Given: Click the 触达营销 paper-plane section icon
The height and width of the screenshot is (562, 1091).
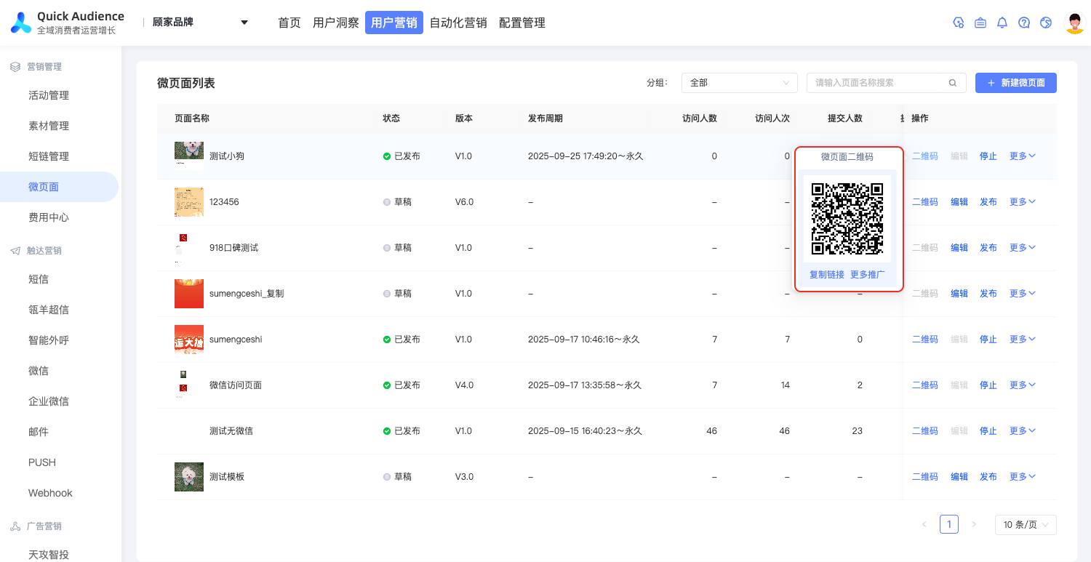Looking at the screenshot, I should [x=15, y=251].
